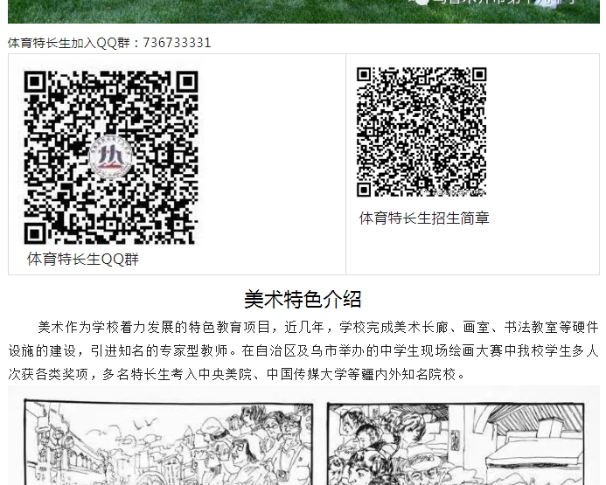The image size is (606, 485).
Task: Click bottom-left corner square of the 招生简章 QR code
Action: 365,188
